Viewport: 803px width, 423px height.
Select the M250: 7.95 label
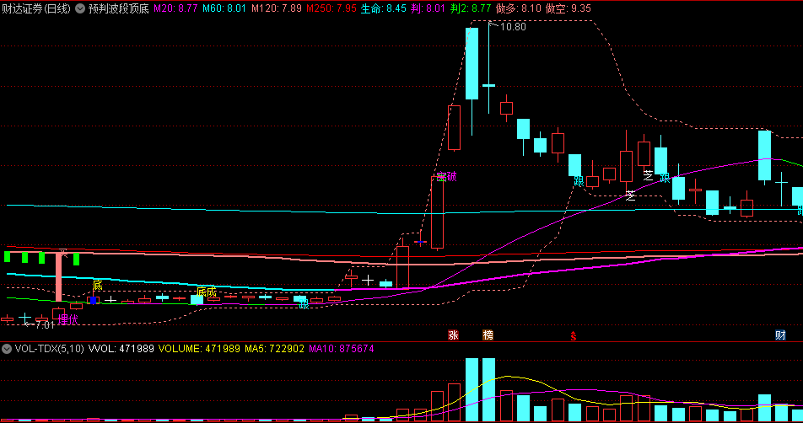(x=331, y=8)
